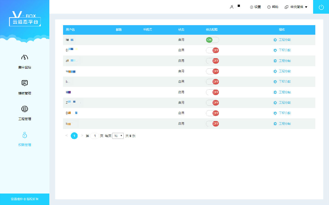Image resolution: width=329 pixels, height=205 pixels.
Task: Enable the 组态权限 toggle in the second row
Action: pyautogui.click(x=212, y=50)
